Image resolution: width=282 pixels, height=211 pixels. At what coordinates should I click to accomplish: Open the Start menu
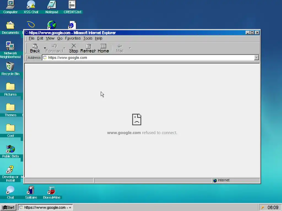click(x=8, y=208)
